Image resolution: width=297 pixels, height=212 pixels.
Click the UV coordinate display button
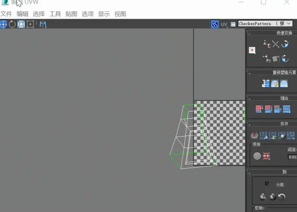pyautogui.click(x=224, y=24)
